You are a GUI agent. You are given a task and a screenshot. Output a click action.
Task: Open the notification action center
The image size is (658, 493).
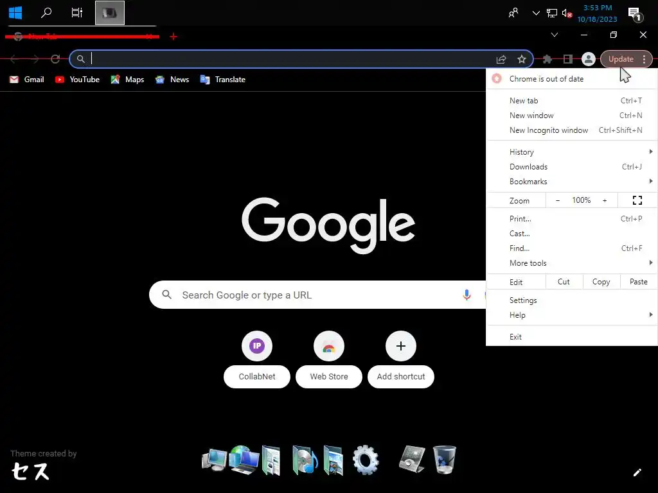635,14
